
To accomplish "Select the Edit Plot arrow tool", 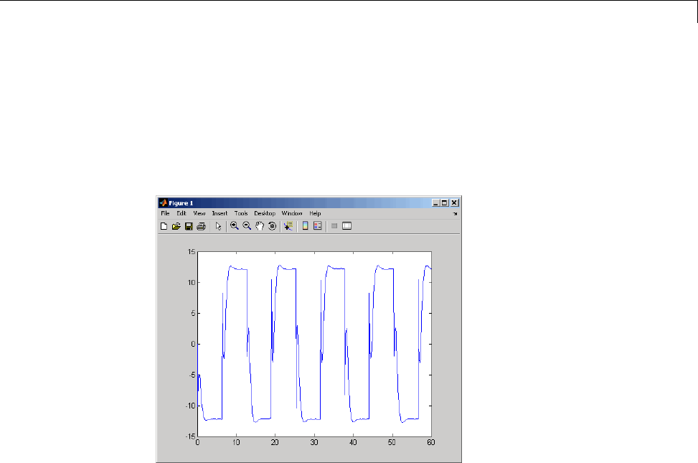I will (x=218, y=226).
